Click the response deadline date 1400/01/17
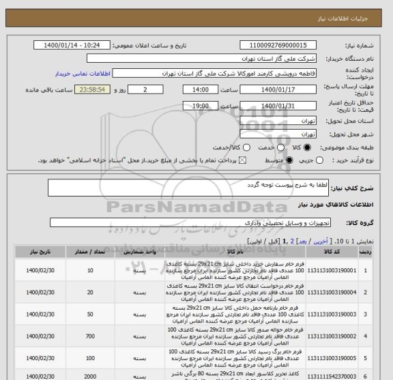393x380 pixels. pyautogui.click(x=278, y=89)
